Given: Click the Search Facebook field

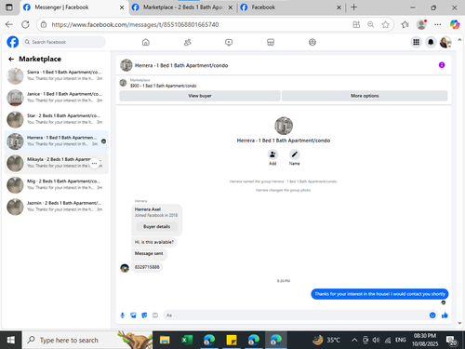Looking at the screenshot, I should click(x=63, y=42).
